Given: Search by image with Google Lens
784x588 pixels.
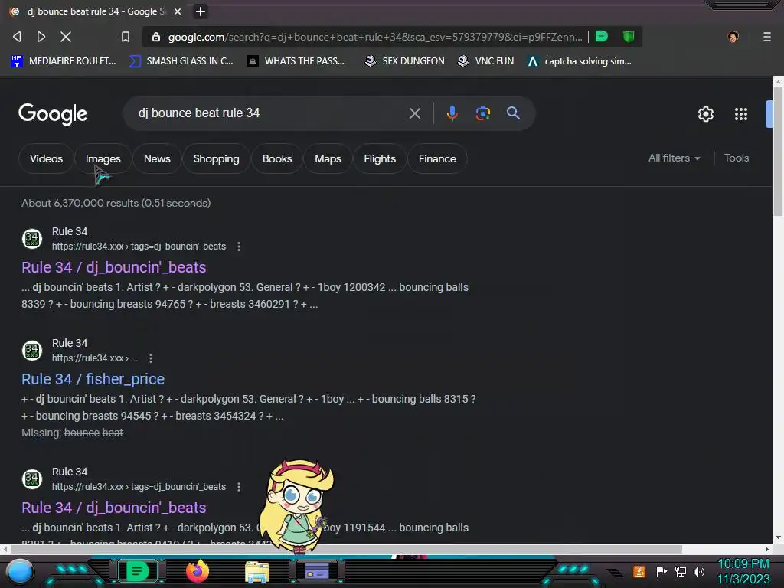Looking at the screenshot, I should pyautogui.click(x=482, y=113).
